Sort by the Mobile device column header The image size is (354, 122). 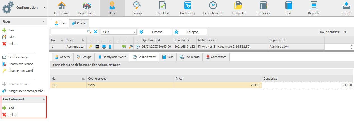(x=232, y=40)
